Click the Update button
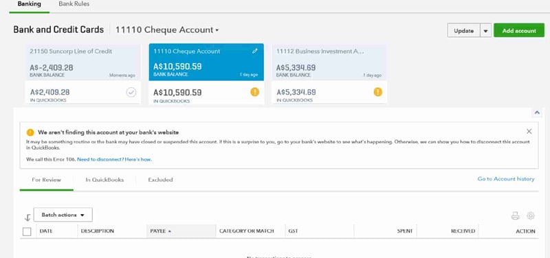This screenshot has width=550, height=258. click(463, 31)
